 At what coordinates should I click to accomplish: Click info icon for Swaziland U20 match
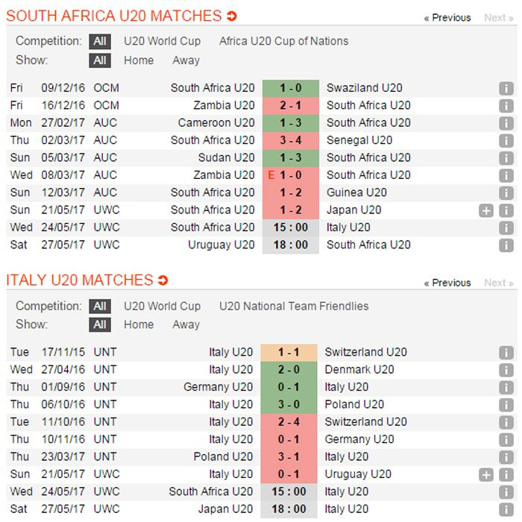(x=506, y=88)
